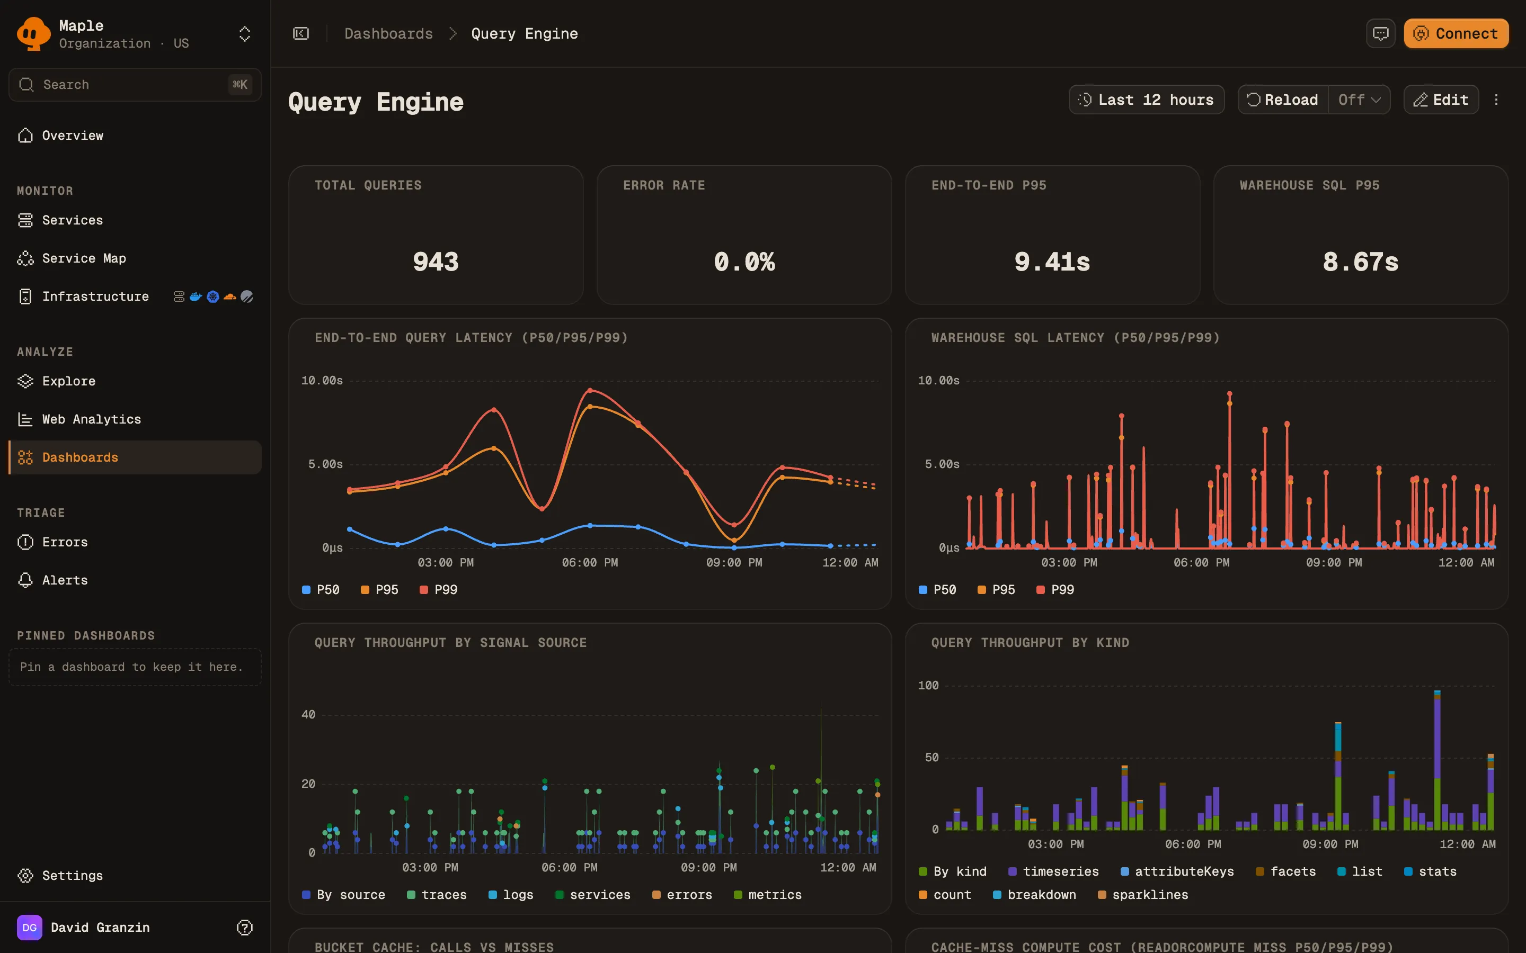Click the Alerts bell icon
Screen dimensions: 1526x953
25,580
